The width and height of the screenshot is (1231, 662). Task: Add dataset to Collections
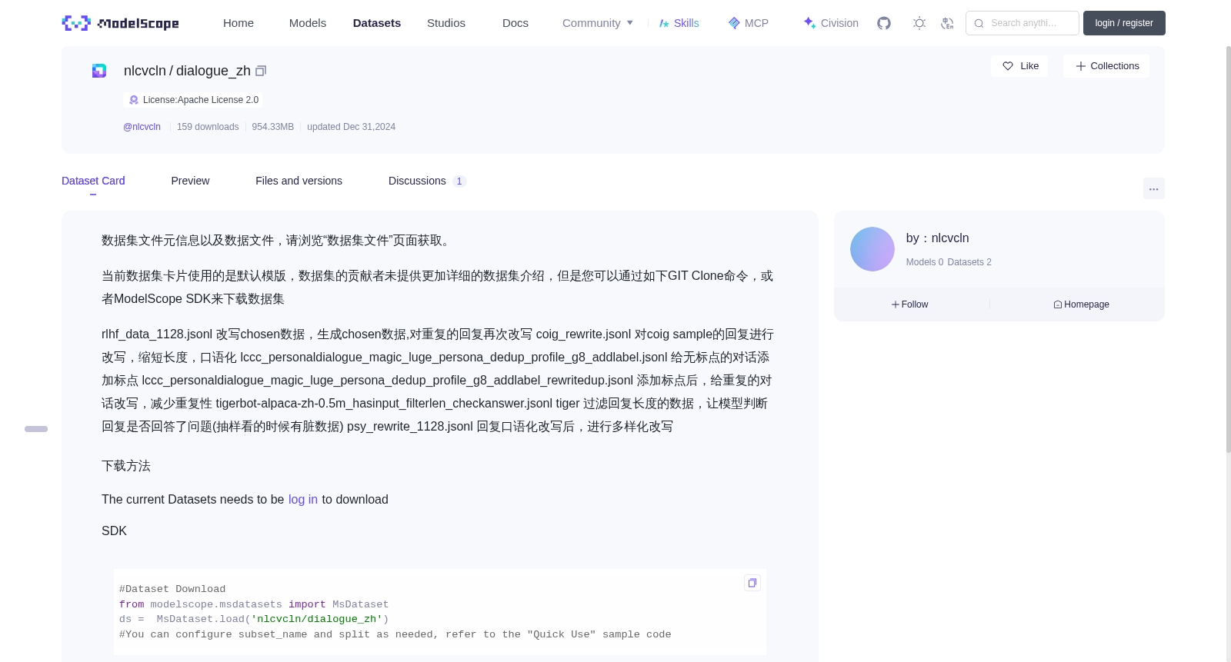[x=1106, y=66]
